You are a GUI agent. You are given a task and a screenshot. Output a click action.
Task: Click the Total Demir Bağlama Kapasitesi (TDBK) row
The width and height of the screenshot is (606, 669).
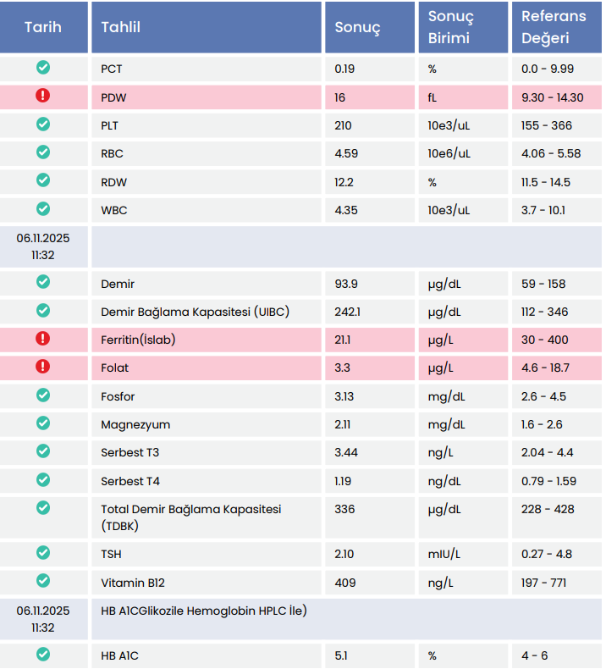click(x=190, y=517)
